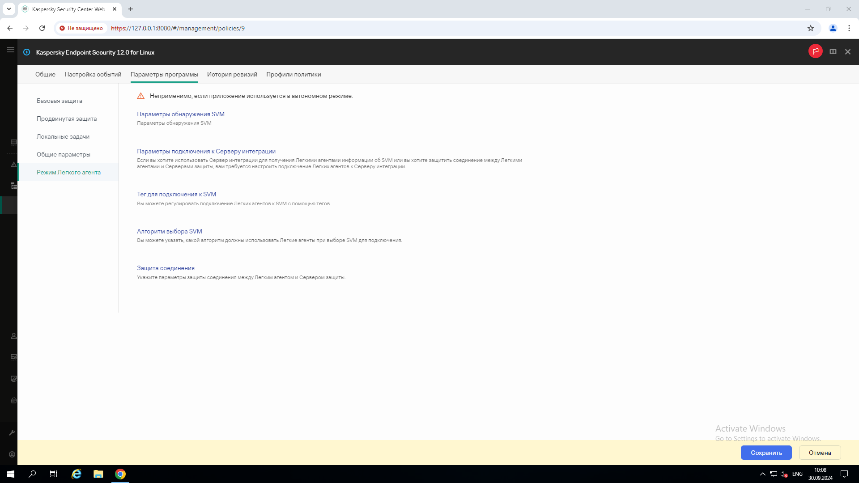Open the account circle icon in sidebar

tap(12, 454)
